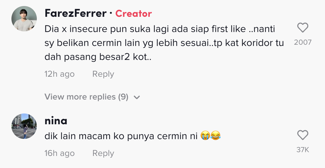The height and width of the screenshot is (168, 325).
Task: Click the red Creator badge
Action: [x=134, y=14]
